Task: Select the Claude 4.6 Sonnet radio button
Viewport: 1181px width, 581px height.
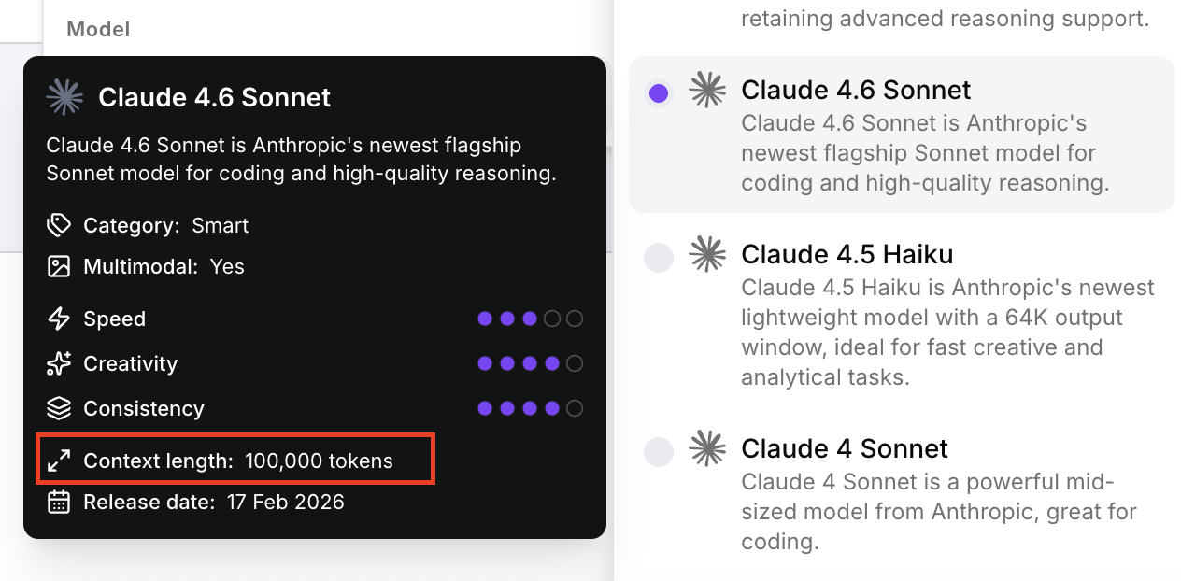Action: click(659, 93)
